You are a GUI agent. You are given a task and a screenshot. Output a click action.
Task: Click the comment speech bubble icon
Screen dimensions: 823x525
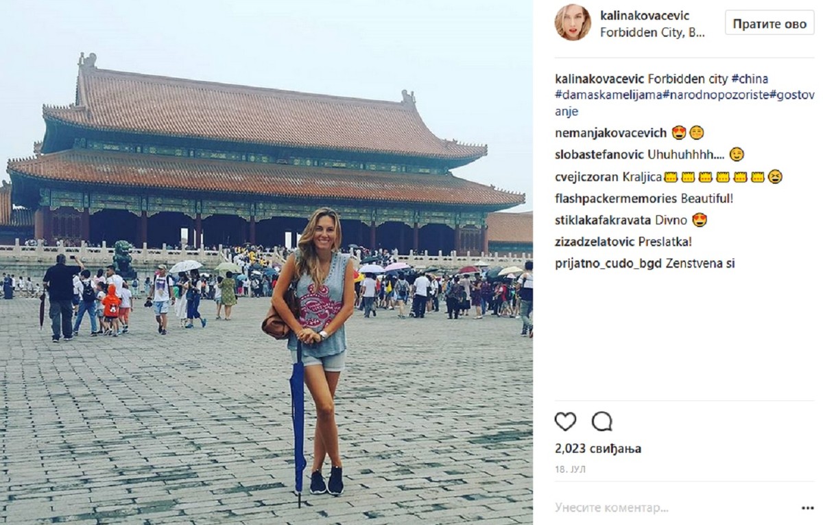[x=601, y=421]
